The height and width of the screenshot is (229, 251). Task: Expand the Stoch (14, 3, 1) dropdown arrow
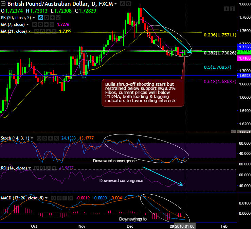tap(32, 138)
